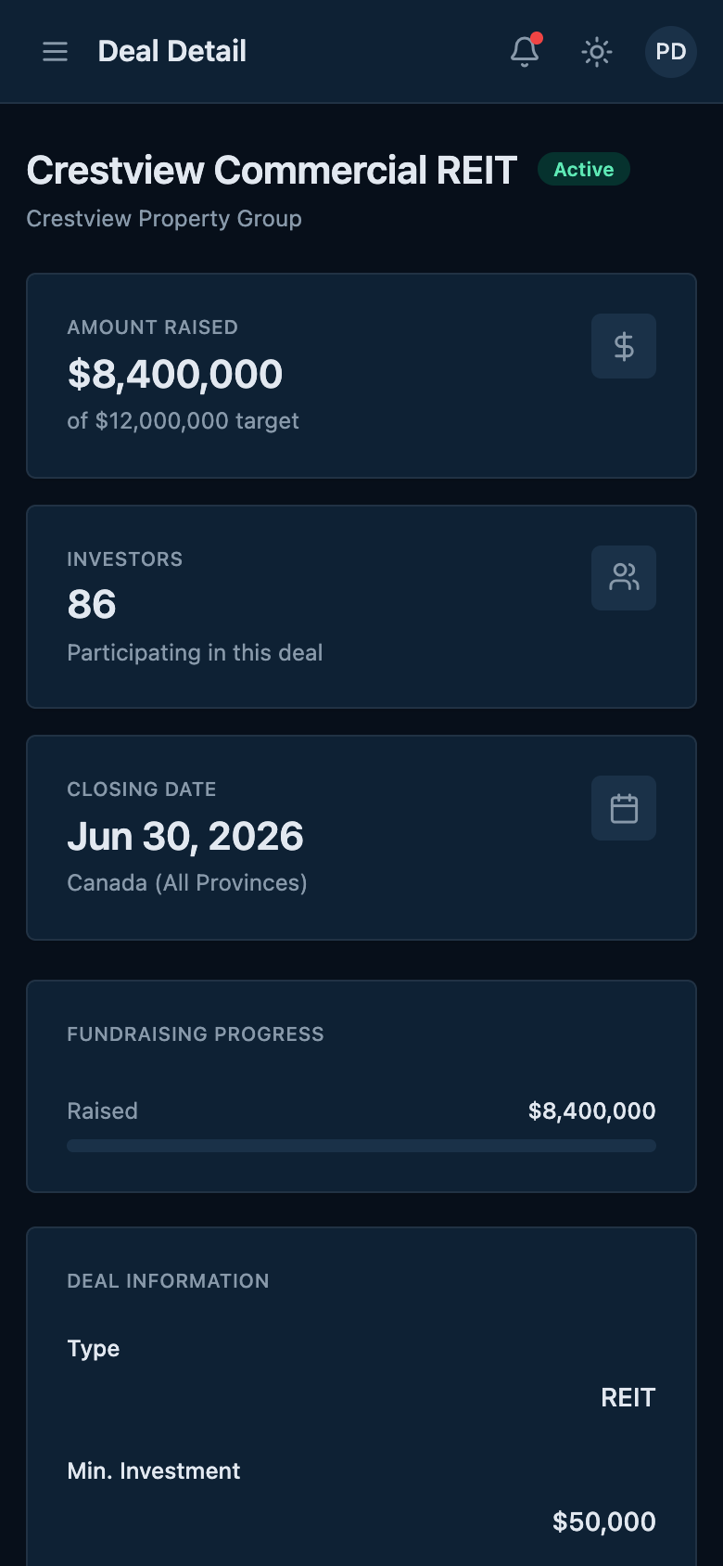Click the Active status badge
The height and width of the screenshot is (1566, 723).
pos(584,170)
